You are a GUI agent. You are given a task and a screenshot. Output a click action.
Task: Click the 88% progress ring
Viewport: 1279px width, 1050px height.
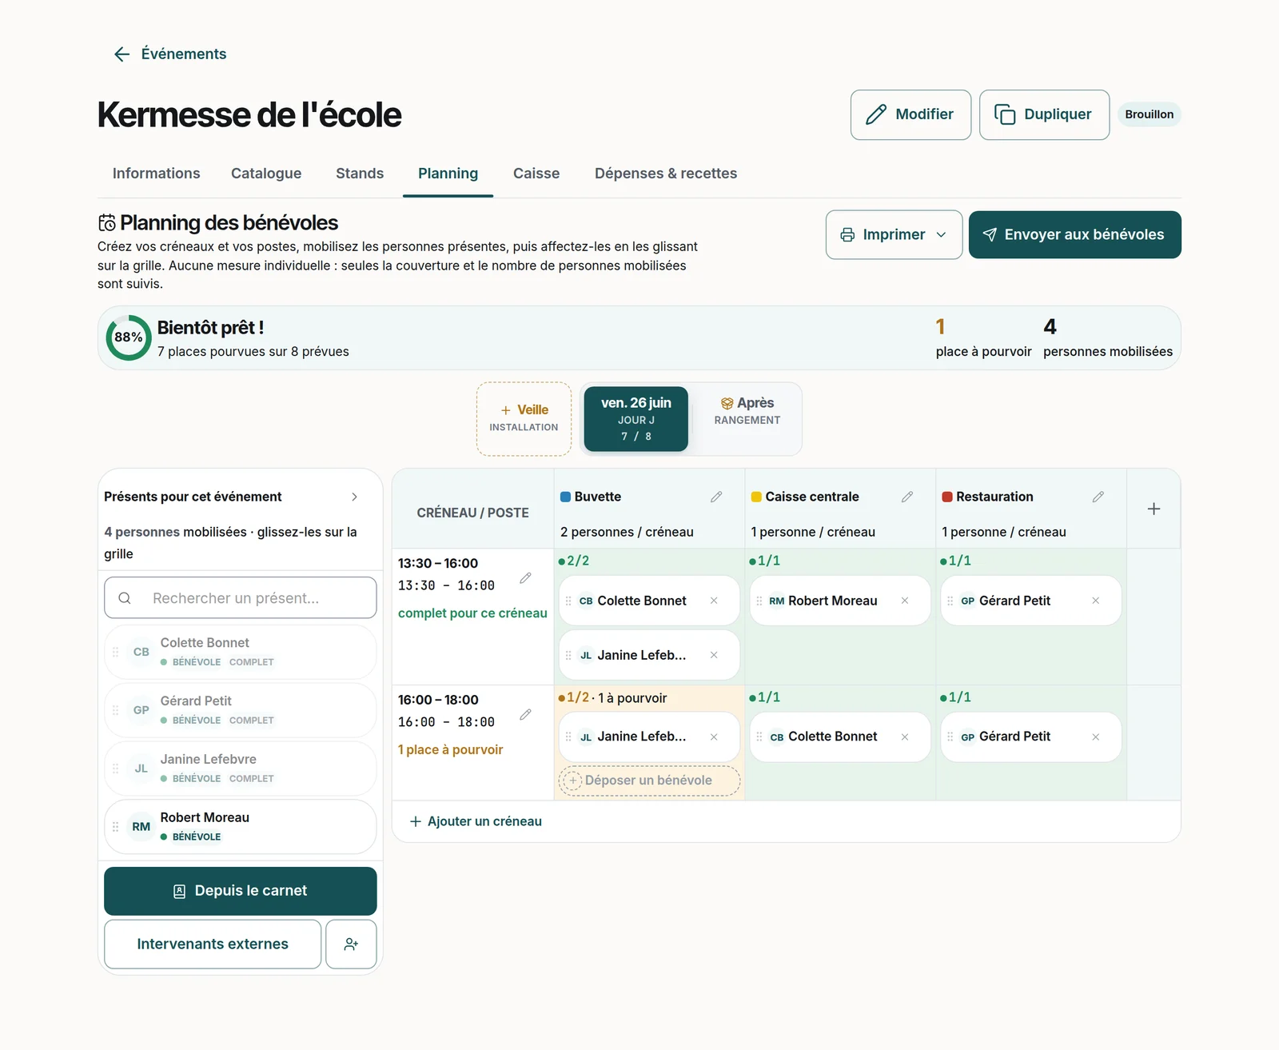pyautogui.click(x=128, y=337)
